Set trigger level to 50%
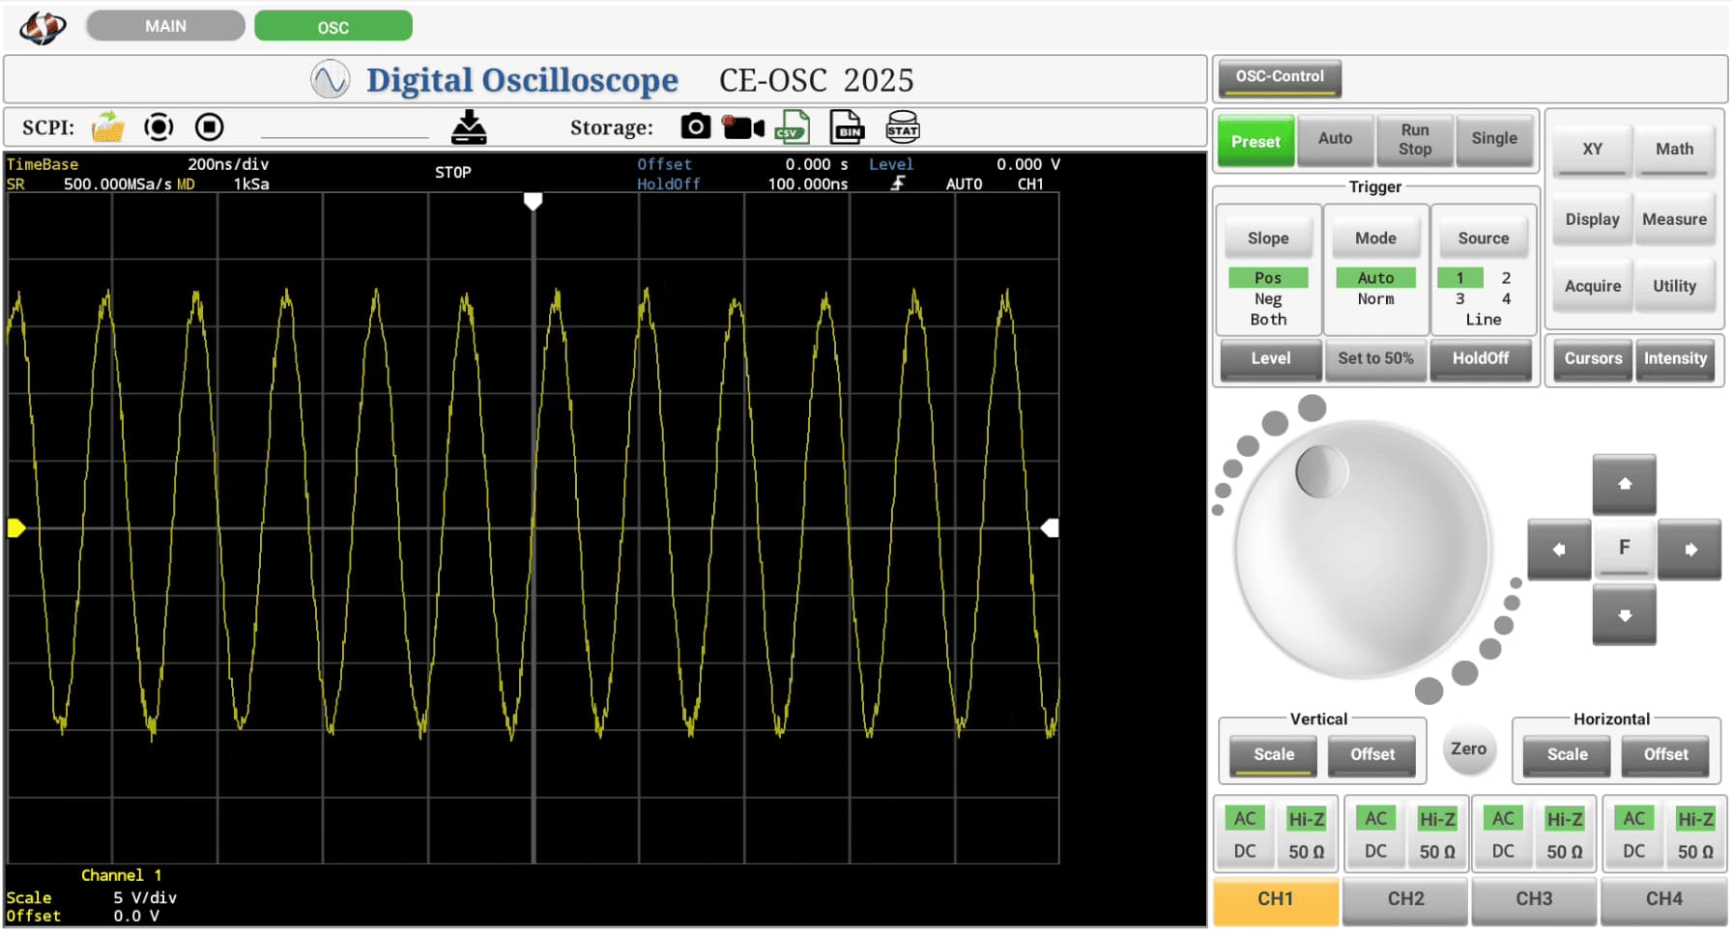The height and width of the screenshot is (931, 1732). (1375, 359)
